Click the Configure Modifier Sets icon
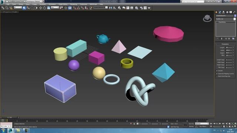 coord(233,39)
